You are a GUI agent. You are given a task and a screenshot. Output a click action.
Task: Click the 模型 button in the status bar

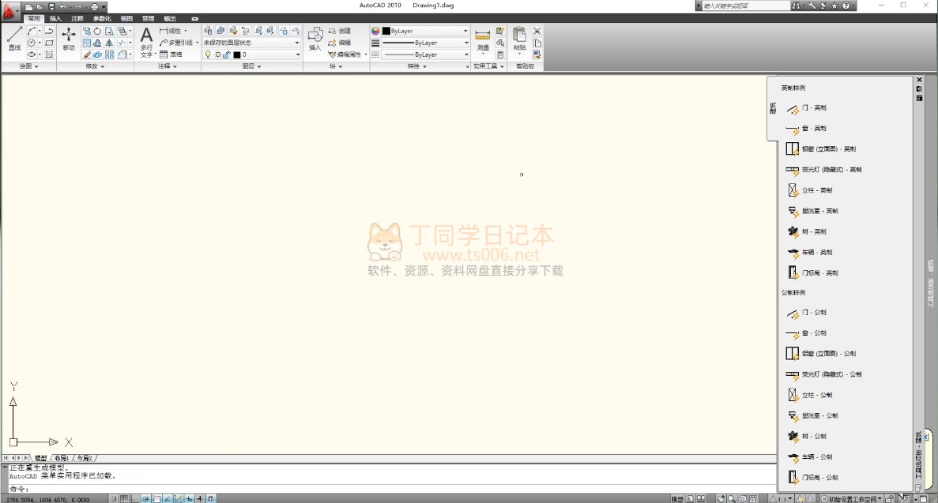[677, 499]
